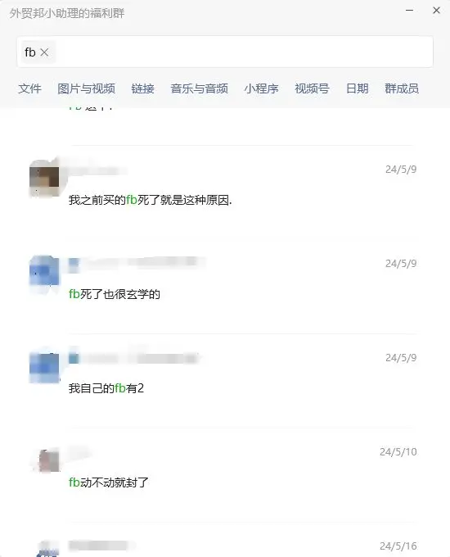
Task: Filter messages by 日期
Action: coord(357,88)
